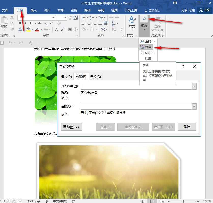Screen dimensions: 213x203
Task: Expand Find what history dropdown
Action: [194, 86]
